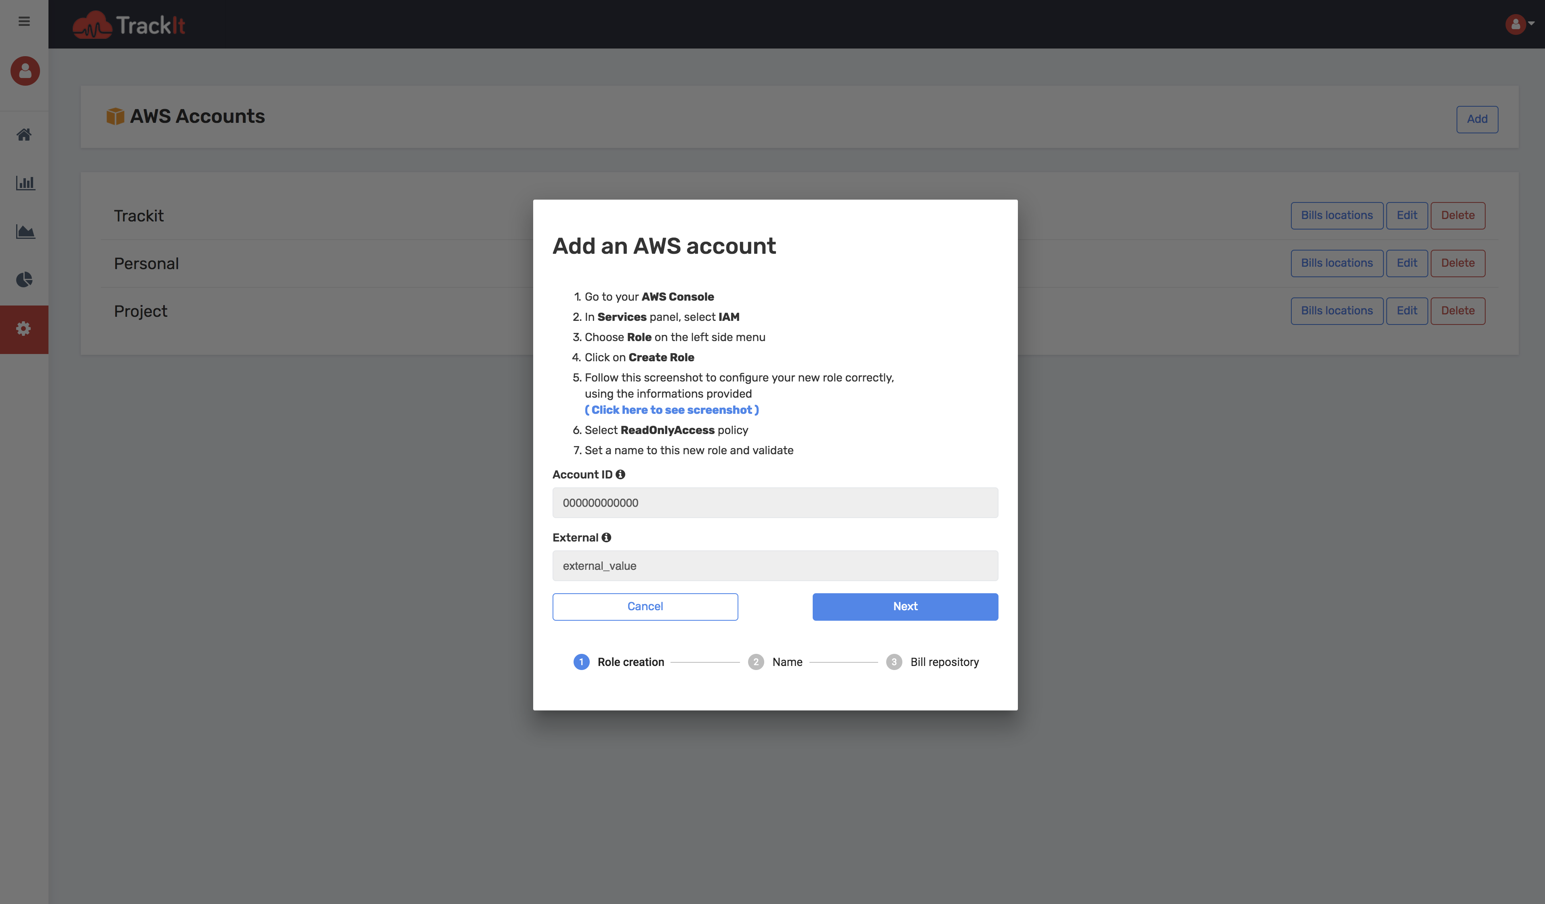Open the pie chart sidebar icon

pyautogui.click(x=25, y=280)
